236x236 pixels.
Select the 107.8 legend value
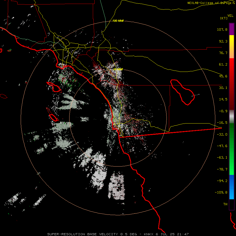click(x=222, y=29)
